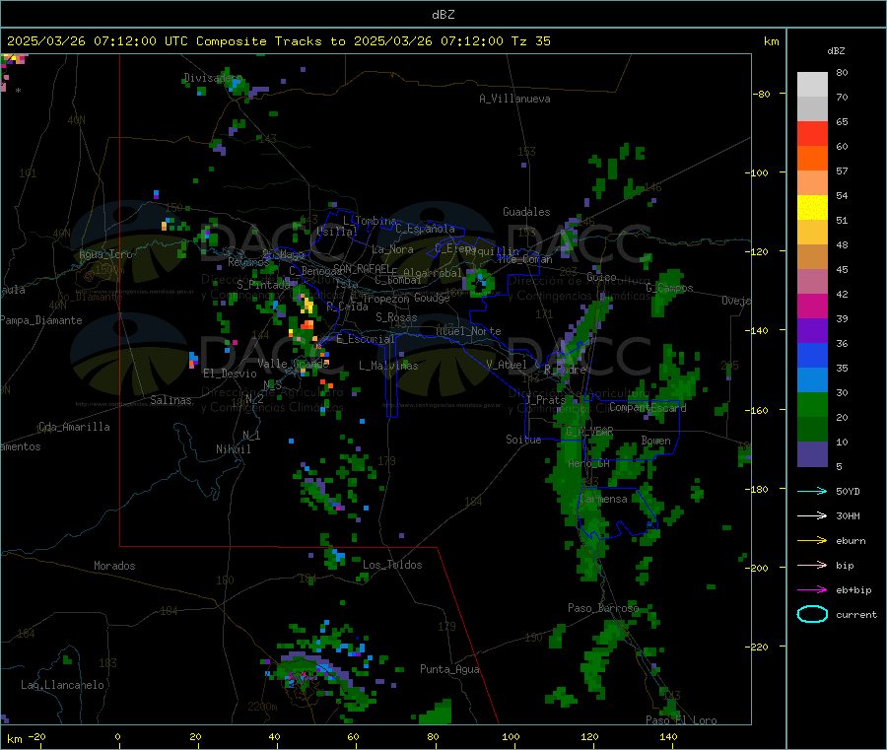Click the A_Villanueva location label
Viewport: 887px width, 750px height.
pyautogui.click(x=514, y=99)
